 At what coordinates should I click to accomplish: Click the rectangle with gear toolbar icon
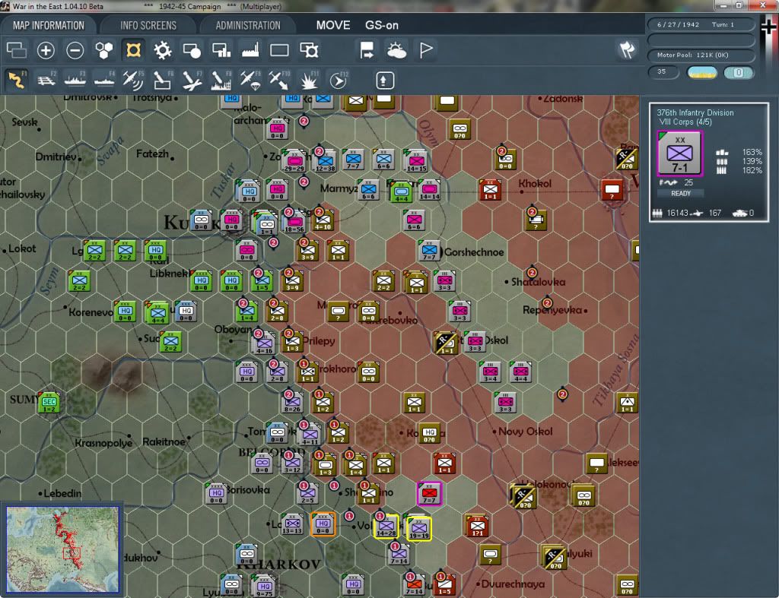309,50
